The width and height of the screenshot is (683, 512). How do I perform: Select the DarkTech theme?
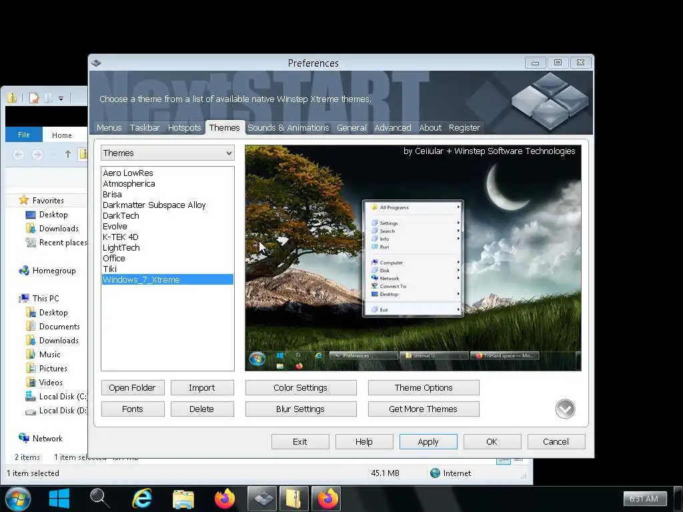[167, 215]
